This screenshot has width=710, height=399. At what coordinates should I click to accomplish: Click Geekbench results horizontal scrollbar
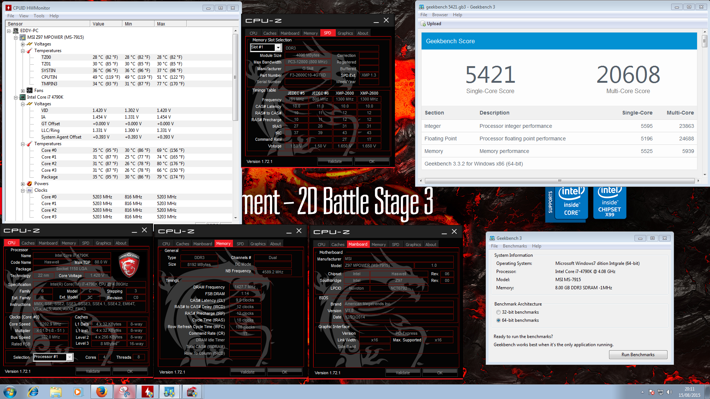pos(559,181)
